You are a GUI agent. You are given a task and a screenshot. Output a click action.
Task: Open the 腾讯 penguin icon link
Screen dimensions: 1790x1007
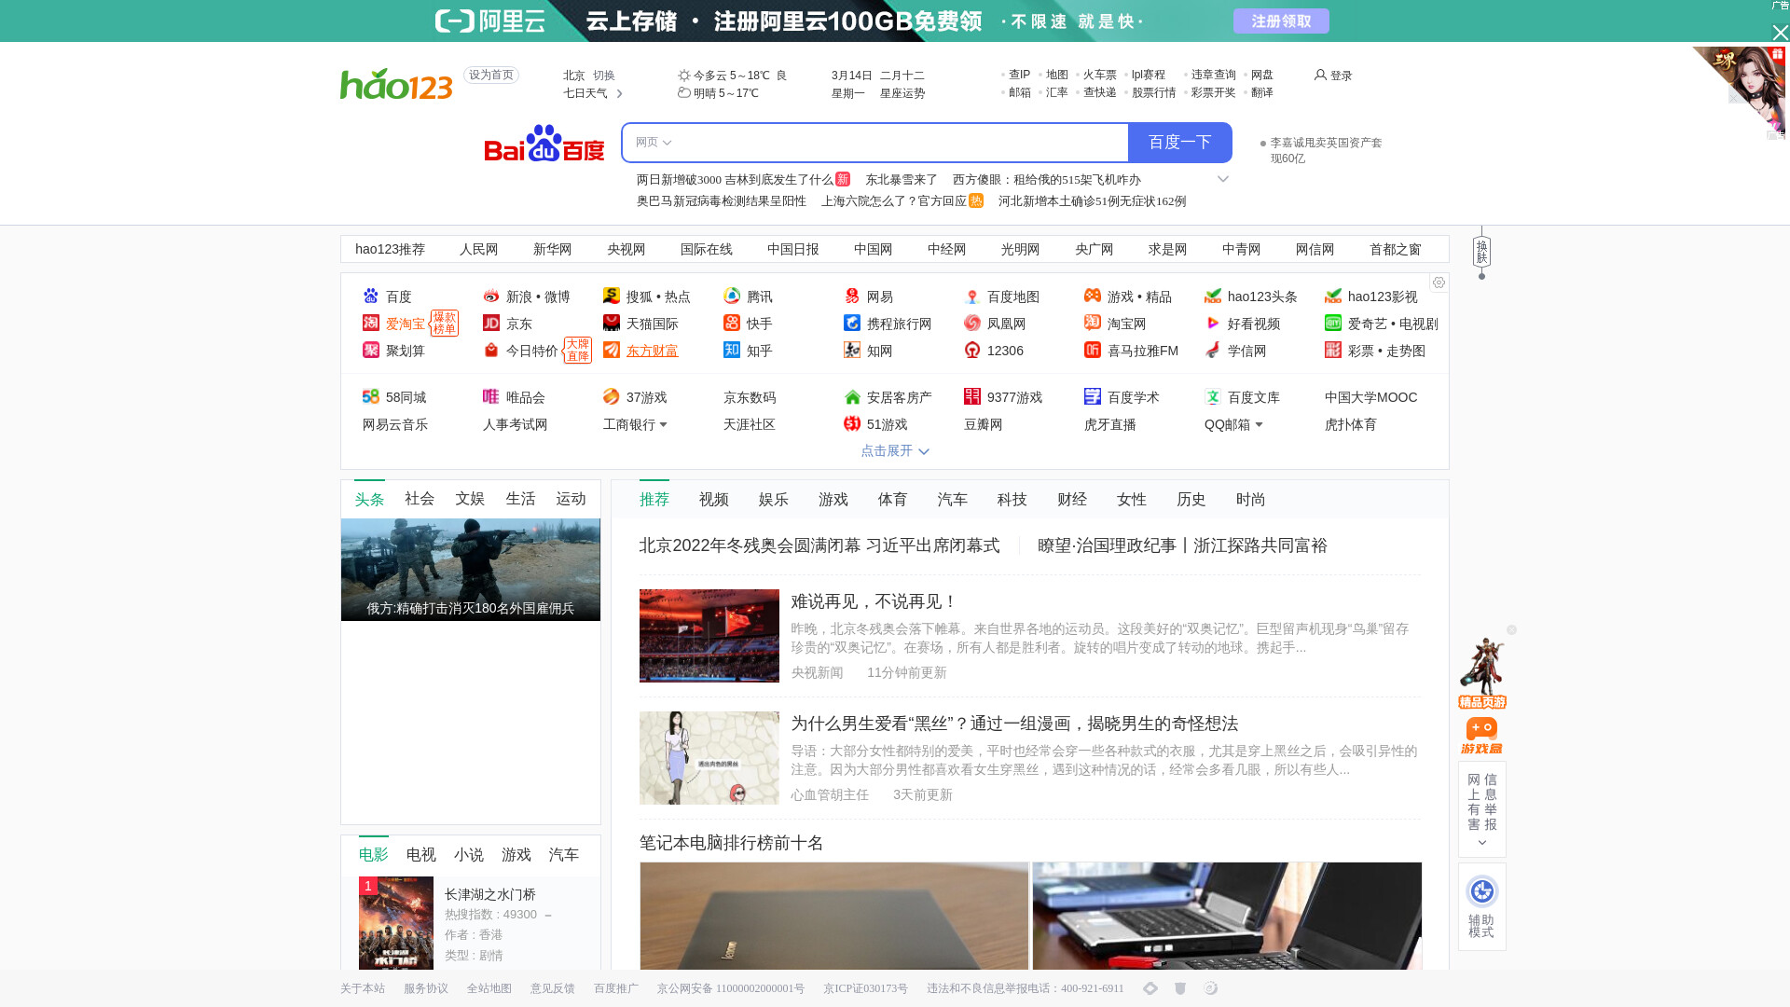click(732, 296)
